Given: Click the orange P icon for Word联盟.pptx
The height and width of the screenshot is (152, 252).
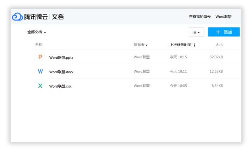Looking at the screenshot, I should (x=40, y=57).
